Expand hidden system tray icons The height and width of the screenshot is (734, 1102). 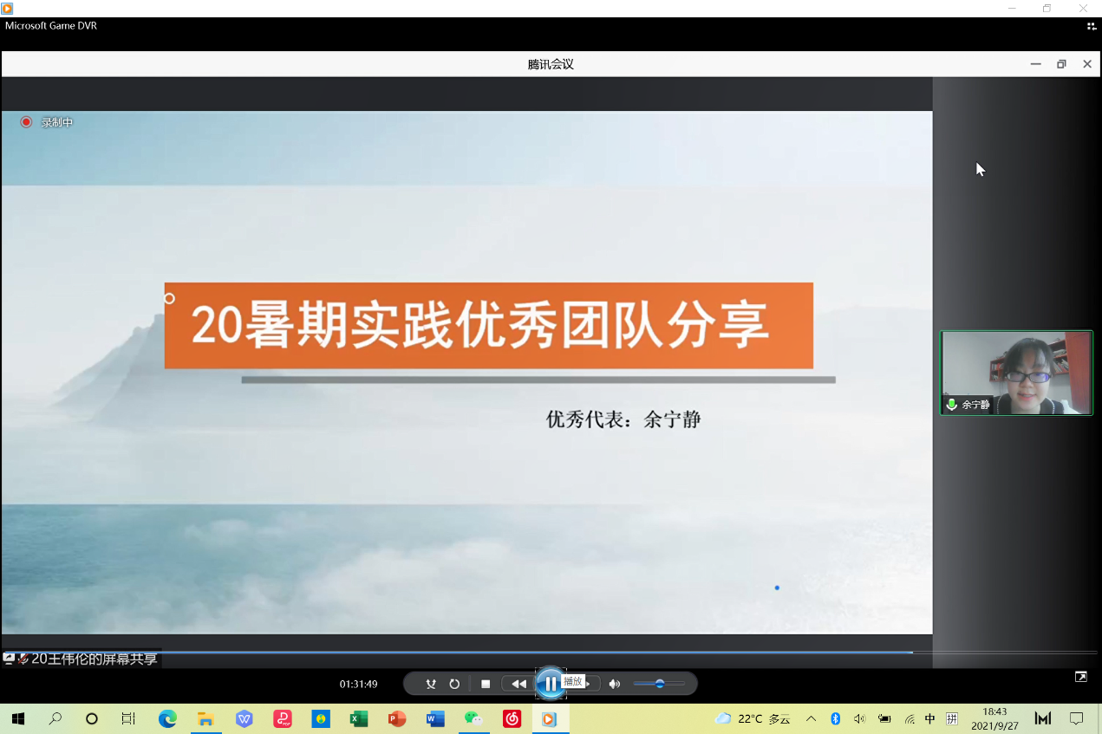[x=811, y=718]
